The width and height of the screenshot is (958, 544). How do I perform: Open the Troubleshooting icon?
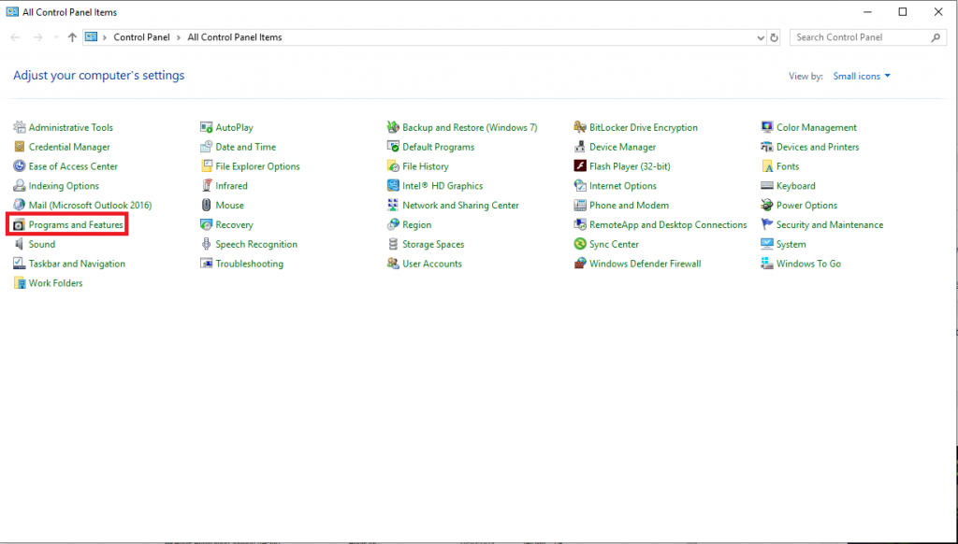[x=207, y=265]
